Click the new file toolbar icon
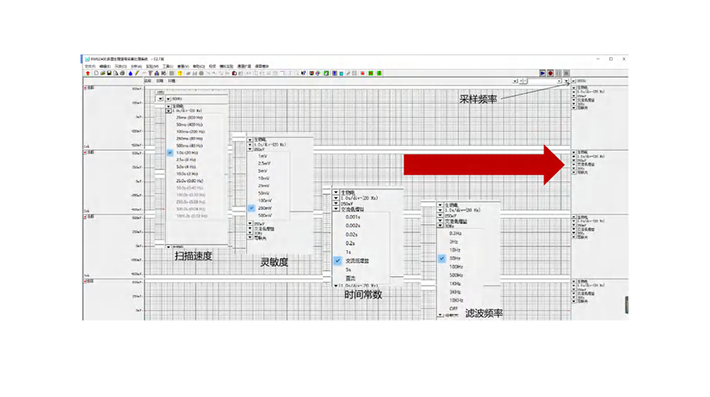 pos(95,73)
